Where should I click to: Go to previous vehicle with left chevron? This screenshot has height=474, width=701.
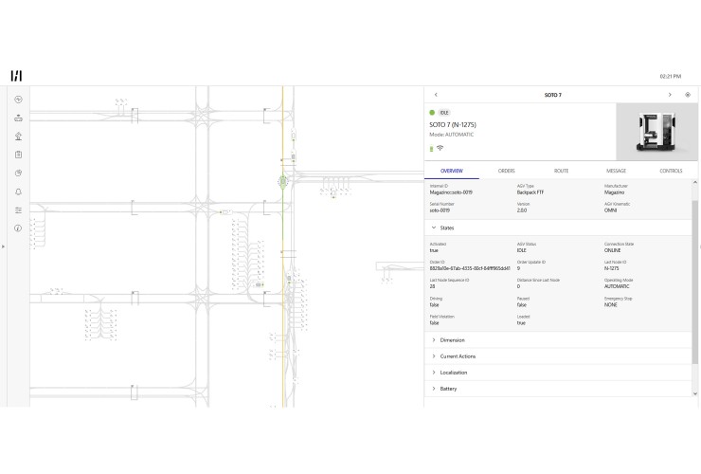coord(436,95)
